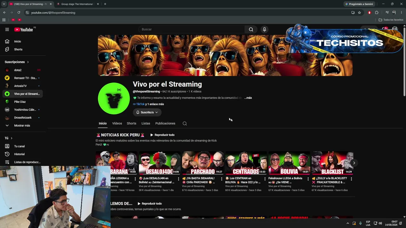Open the red ad blocker extension

pyautogui.click(x=369, y=13)
